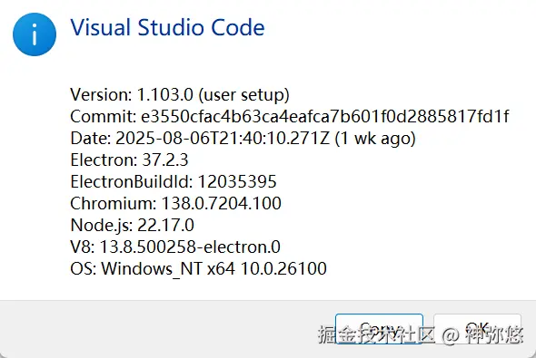Click the V8 version line
Screen dimensions: 536x358
[175, 247]
